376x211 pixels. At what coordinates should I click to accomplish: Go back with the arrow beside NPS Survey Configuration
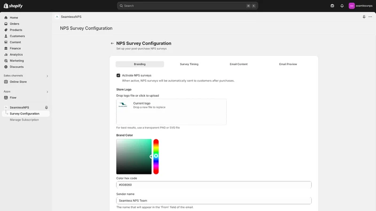(x=112, y=43)
